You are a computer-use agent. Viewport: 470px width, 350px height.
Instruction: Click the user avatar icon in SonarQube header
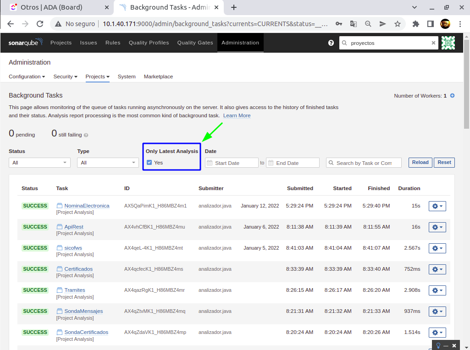click(x=448, y=43)
